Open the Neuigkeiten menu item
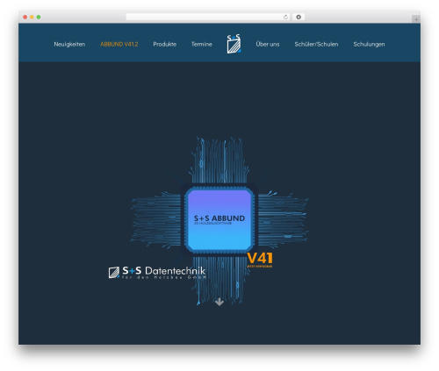This screenshot has height=371, width=439. point(69,44)
